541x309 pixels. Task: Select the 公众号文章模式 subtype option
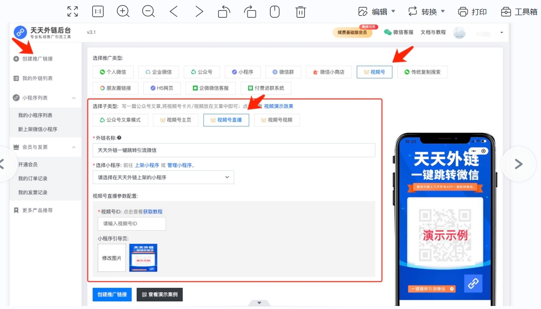coord(120,120)
